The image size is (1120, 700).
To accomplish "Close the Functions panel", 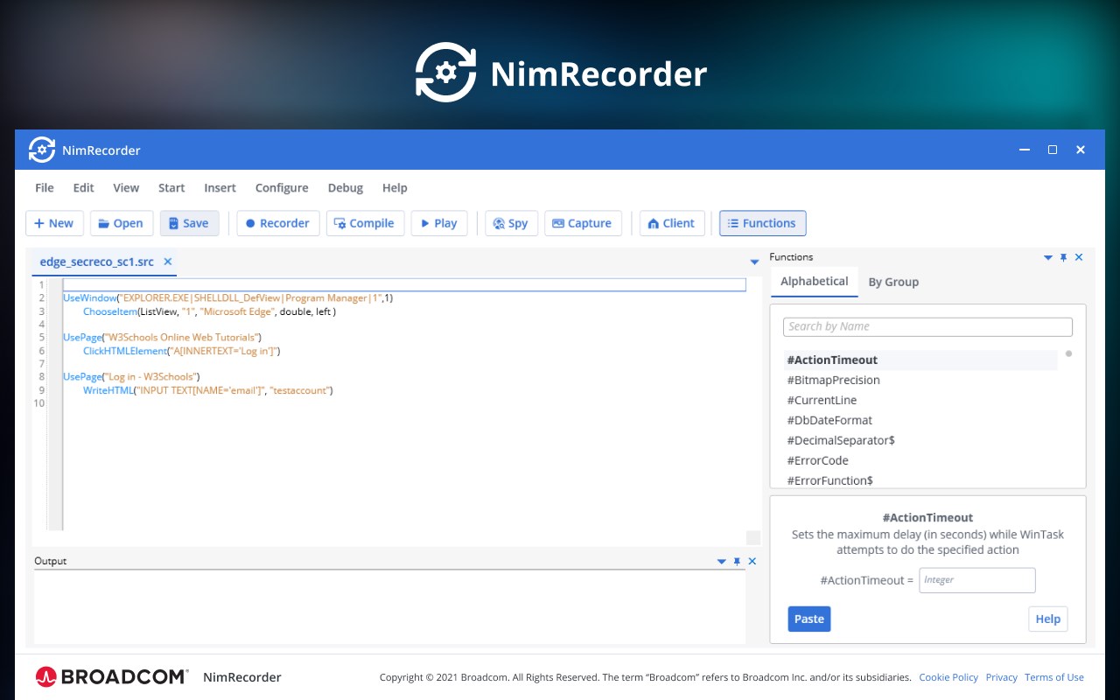I will [1079, 257].
